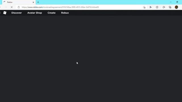Go to the Create page

pos(51,13)
